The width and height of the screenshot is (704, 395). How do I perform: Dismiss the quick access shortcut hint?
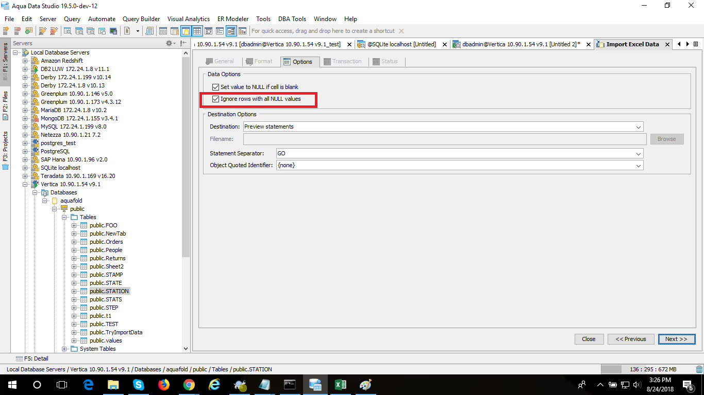pyautogui.click(x=401, y=31)
